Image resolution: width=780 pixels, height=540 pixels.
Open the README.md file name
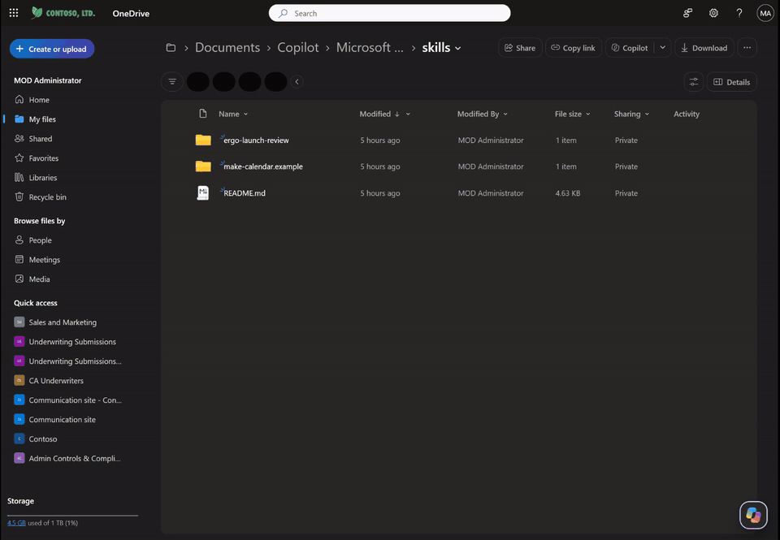[245, 193]
